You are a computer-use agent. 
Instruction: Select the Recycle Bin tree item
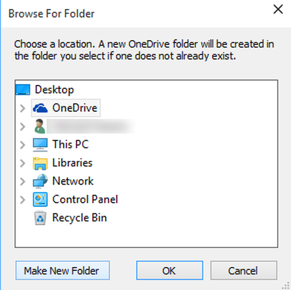coord(79,217)
